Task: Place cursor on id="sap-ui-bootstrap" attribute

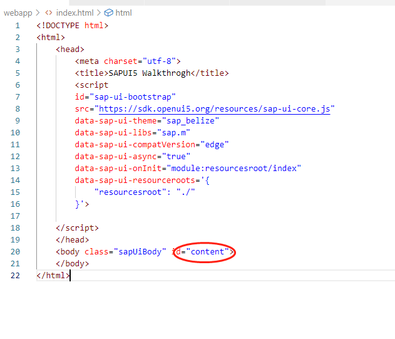Action: click(x=125, y=97)
